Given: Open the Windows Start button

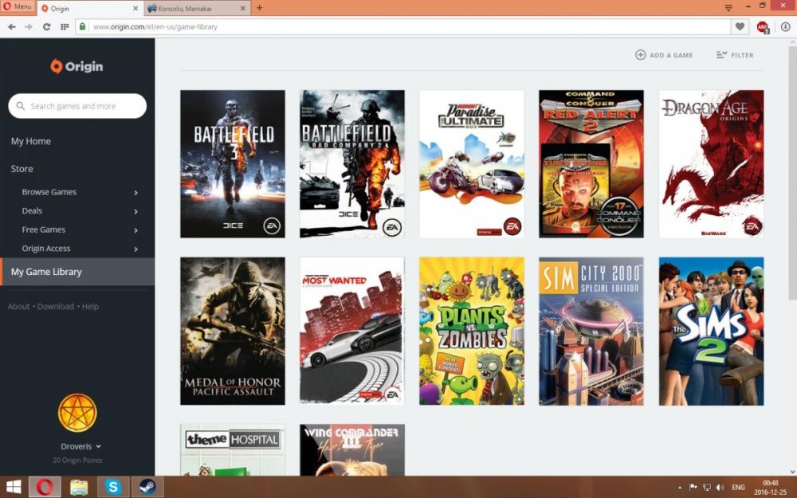Looking at the screenshot, I should [x=14, y=488].
